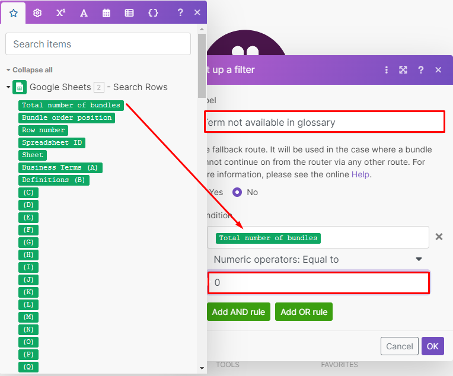
Task: Select the (N) column pill
Action: coord(28,330)
